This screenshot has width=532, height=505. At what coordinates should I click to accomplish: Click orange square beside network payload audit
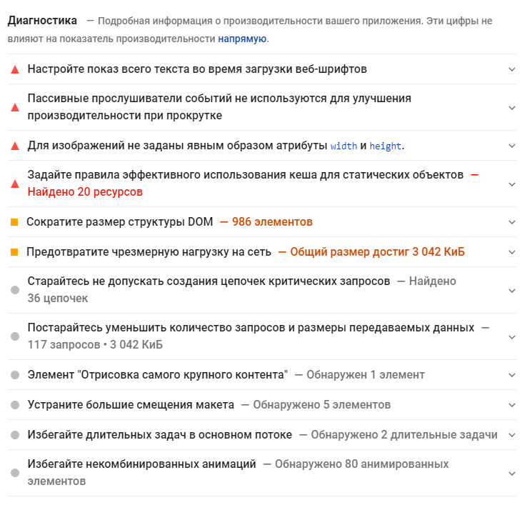14,252
